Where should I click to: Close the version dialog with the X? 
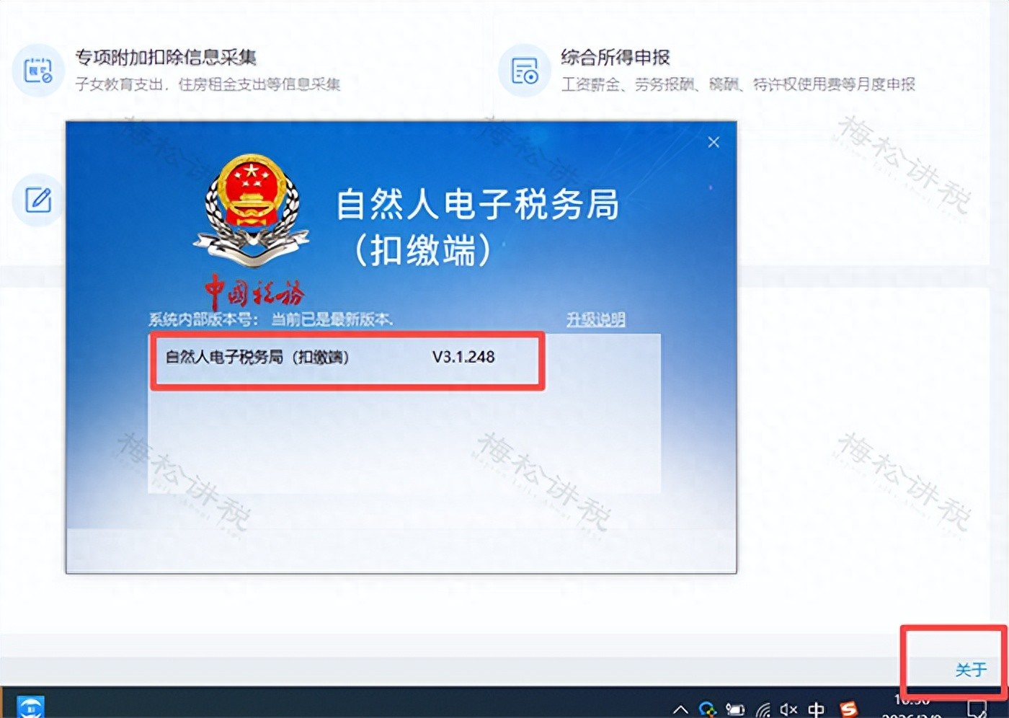click(714, 142)
